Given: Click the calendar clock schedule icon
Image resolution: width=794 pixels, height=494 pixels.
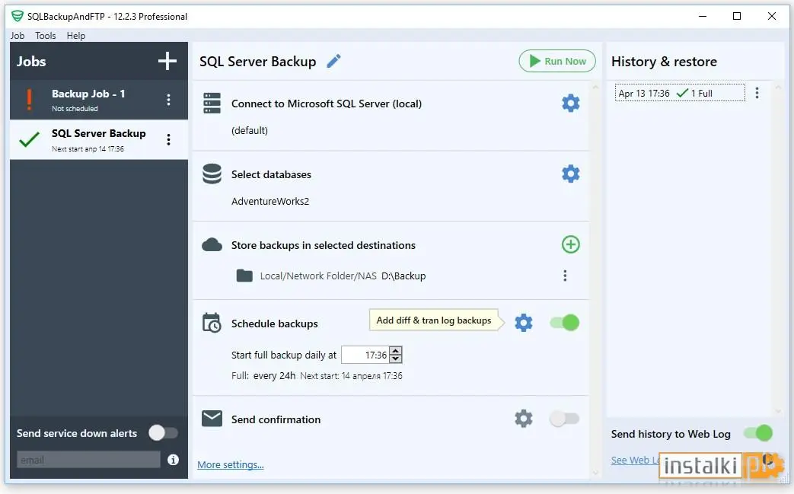Looking at the screenshot, I should pyautogui.click(x=212, y=323).
